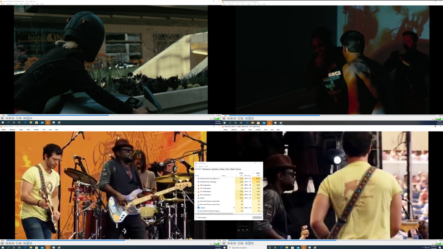Screen dimensions: 443x249
Task: Click the VLC cone icon in the top-left taskbar
Action: click(x=48, y=122)
